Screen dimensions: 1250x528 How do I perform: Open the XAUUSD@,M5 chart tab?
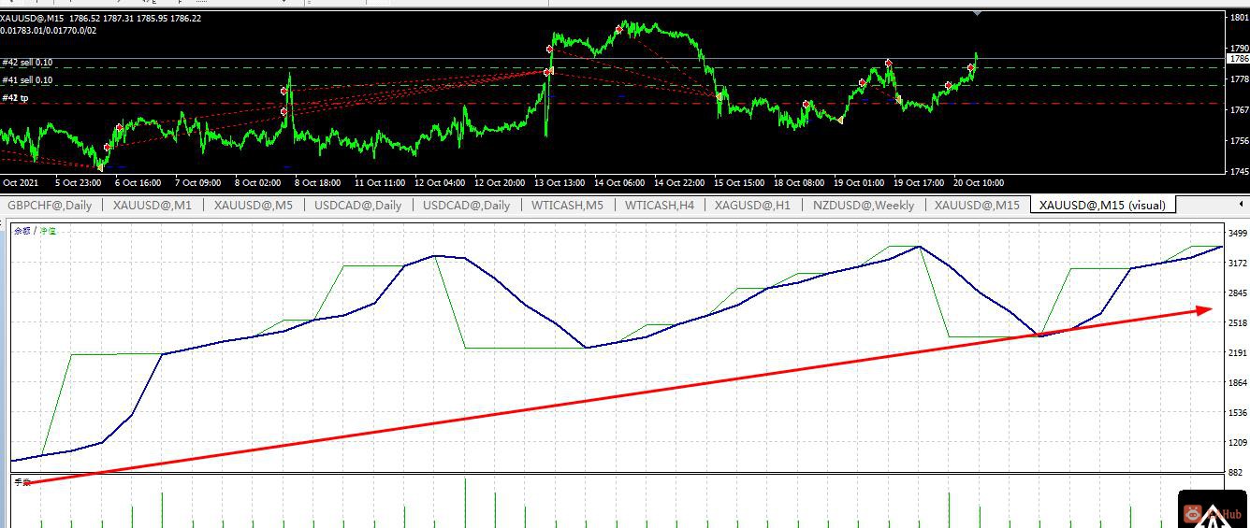tap(254, 205)
